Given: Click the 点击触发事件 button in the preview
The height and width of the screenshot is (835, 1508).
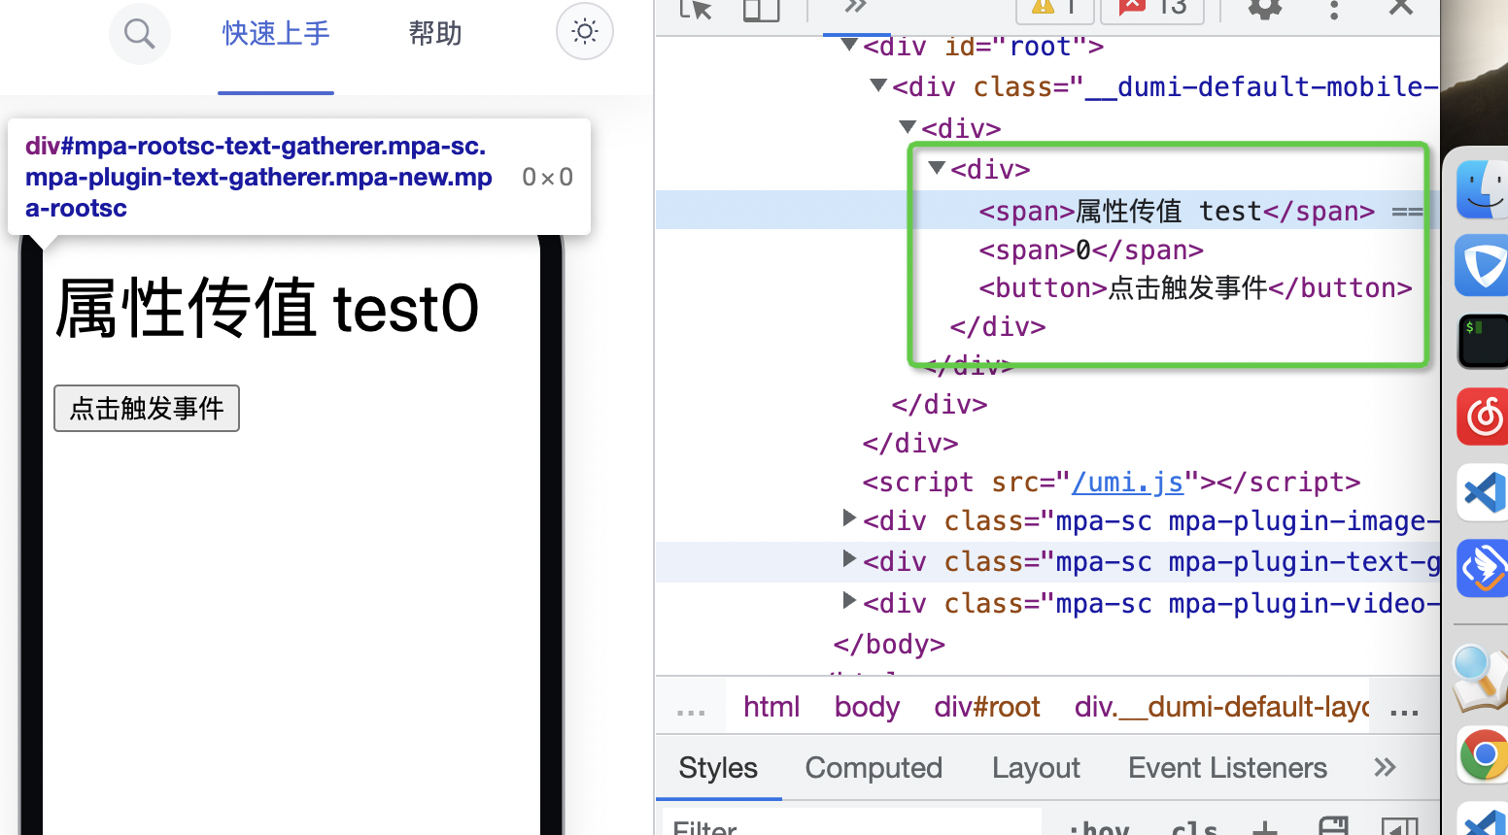Looking at the screenshot, I should pos(147,408).
